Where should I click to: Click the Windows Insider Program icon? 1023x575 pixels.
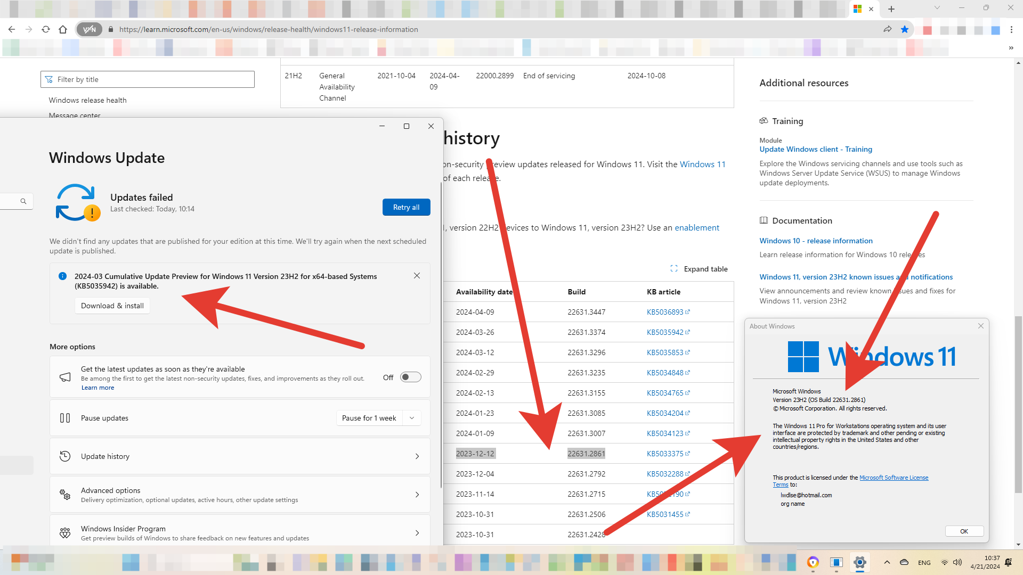tap(65, 533)
